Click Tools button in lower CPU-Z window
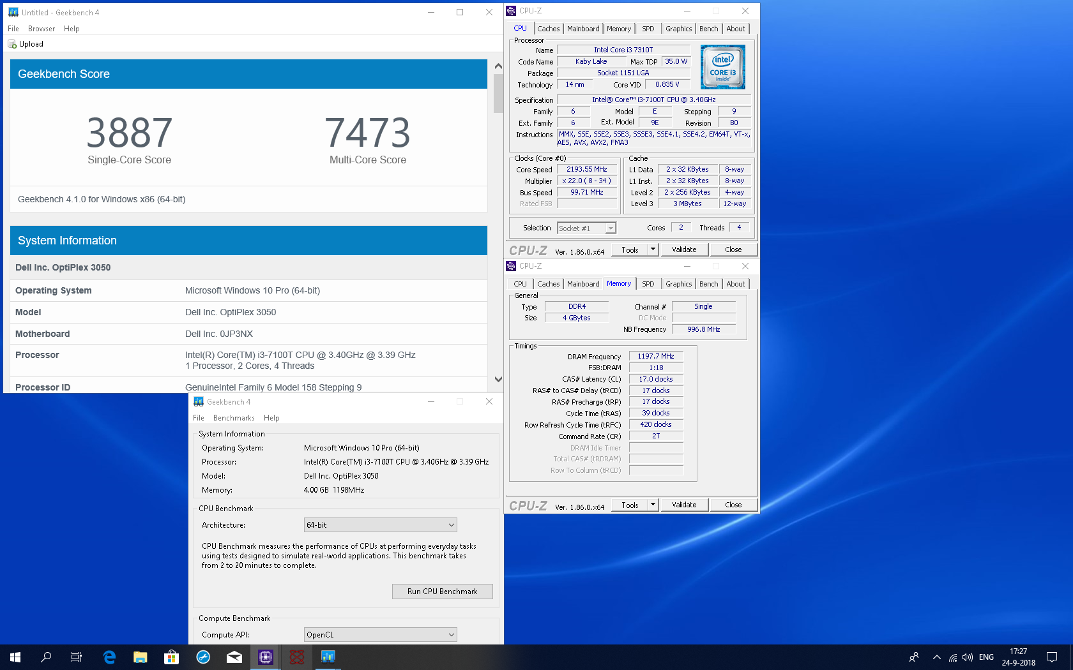The height and width of the screenshot is (670, 1073). (x=630, y=505)
